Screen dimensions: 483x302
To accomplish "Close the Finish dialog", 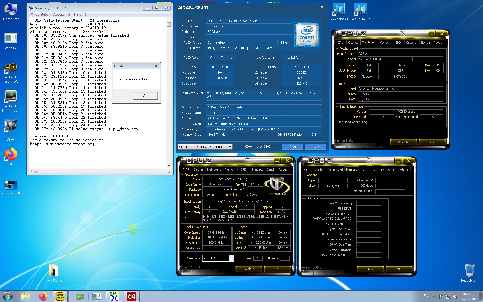I will (155, 66).
